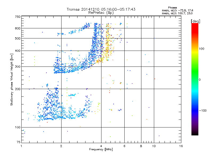Click the x-axis tick label '16'
The image size is (213, 159).
[181, 146]
